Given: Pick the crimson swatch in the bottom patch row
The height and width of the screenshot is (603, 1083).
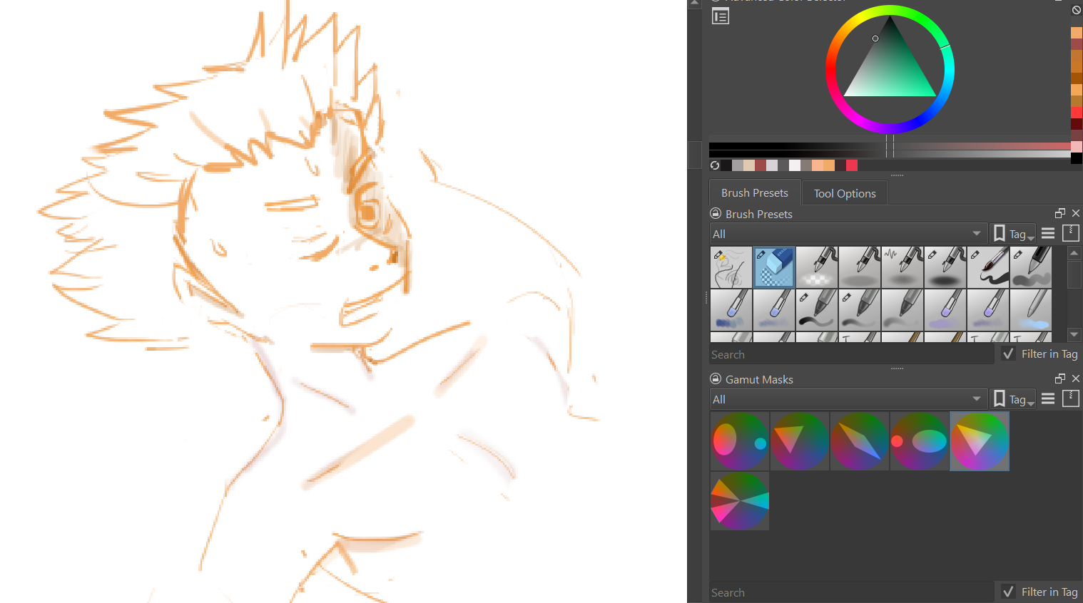Looking at the screenshot, I should (x=852, y=165).
